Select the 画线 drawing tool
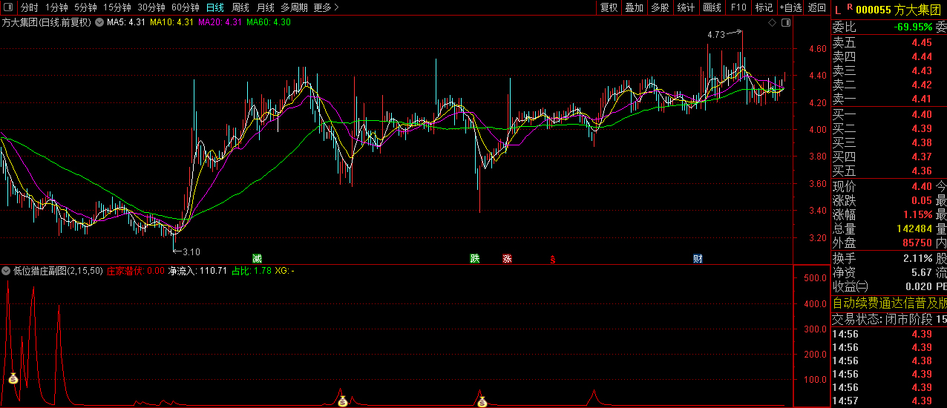The height and width of the screenshot is (408, 947). [712, 7]
